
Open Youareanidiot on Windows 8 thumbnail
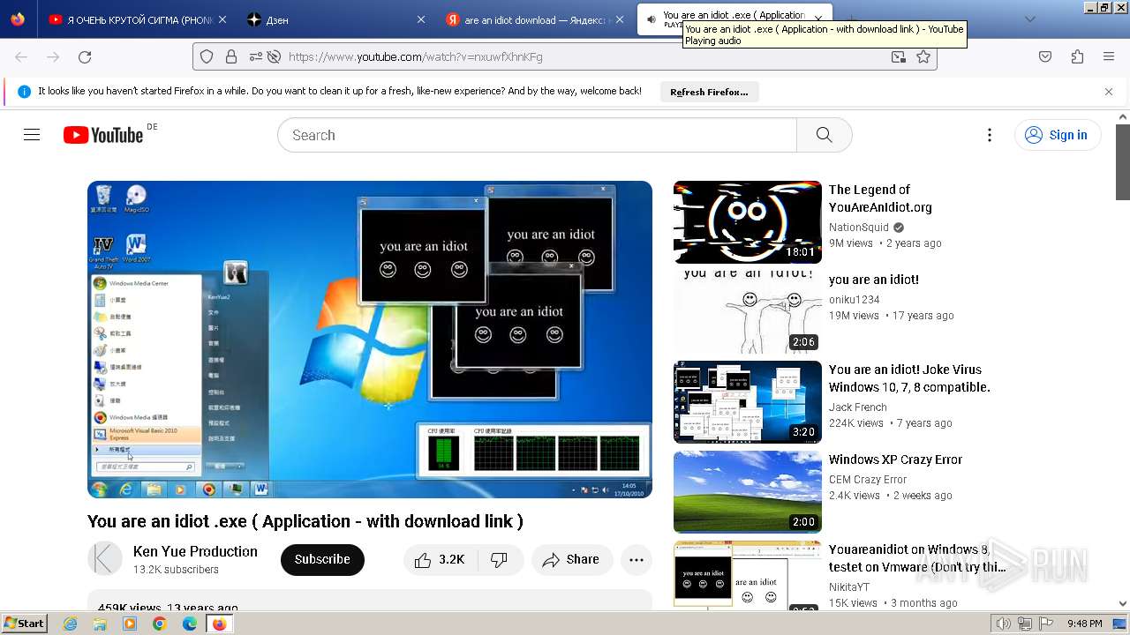click(748, 575)
